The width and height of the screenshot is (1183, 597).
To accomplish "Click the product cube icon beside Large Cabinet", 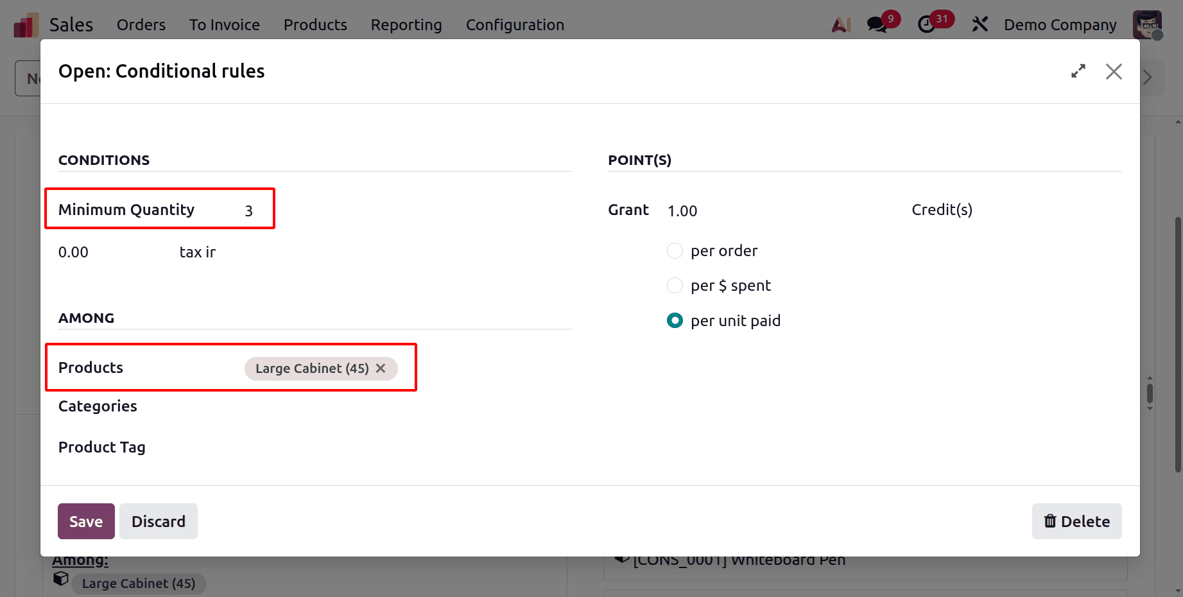I will pos(61,578).
